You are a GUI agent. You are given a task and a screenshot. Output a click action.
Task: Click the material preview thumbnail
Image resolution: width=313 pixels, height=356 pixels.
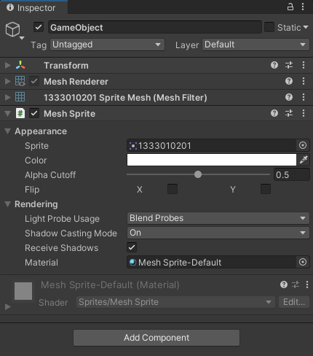23,291
